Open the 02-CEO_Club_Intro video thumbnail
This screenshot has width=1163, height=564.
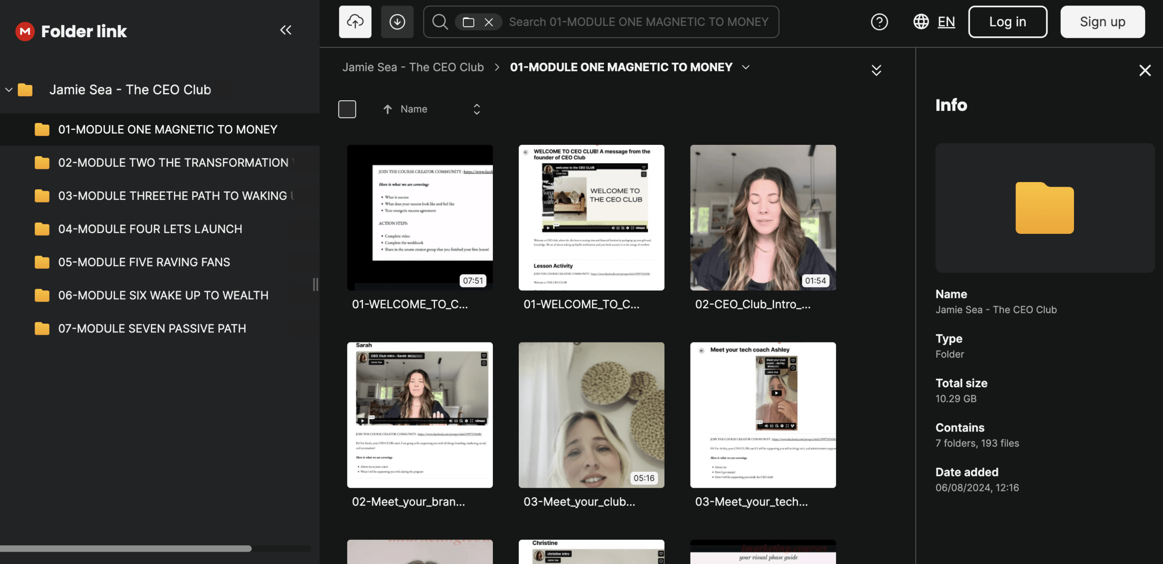point(763,217)
